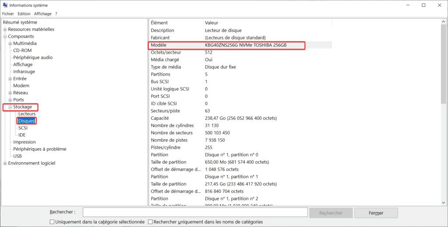Expand the Environnement logiciel node
The width and height of the screenshot is (448, 227).
[x=5, y=163]
